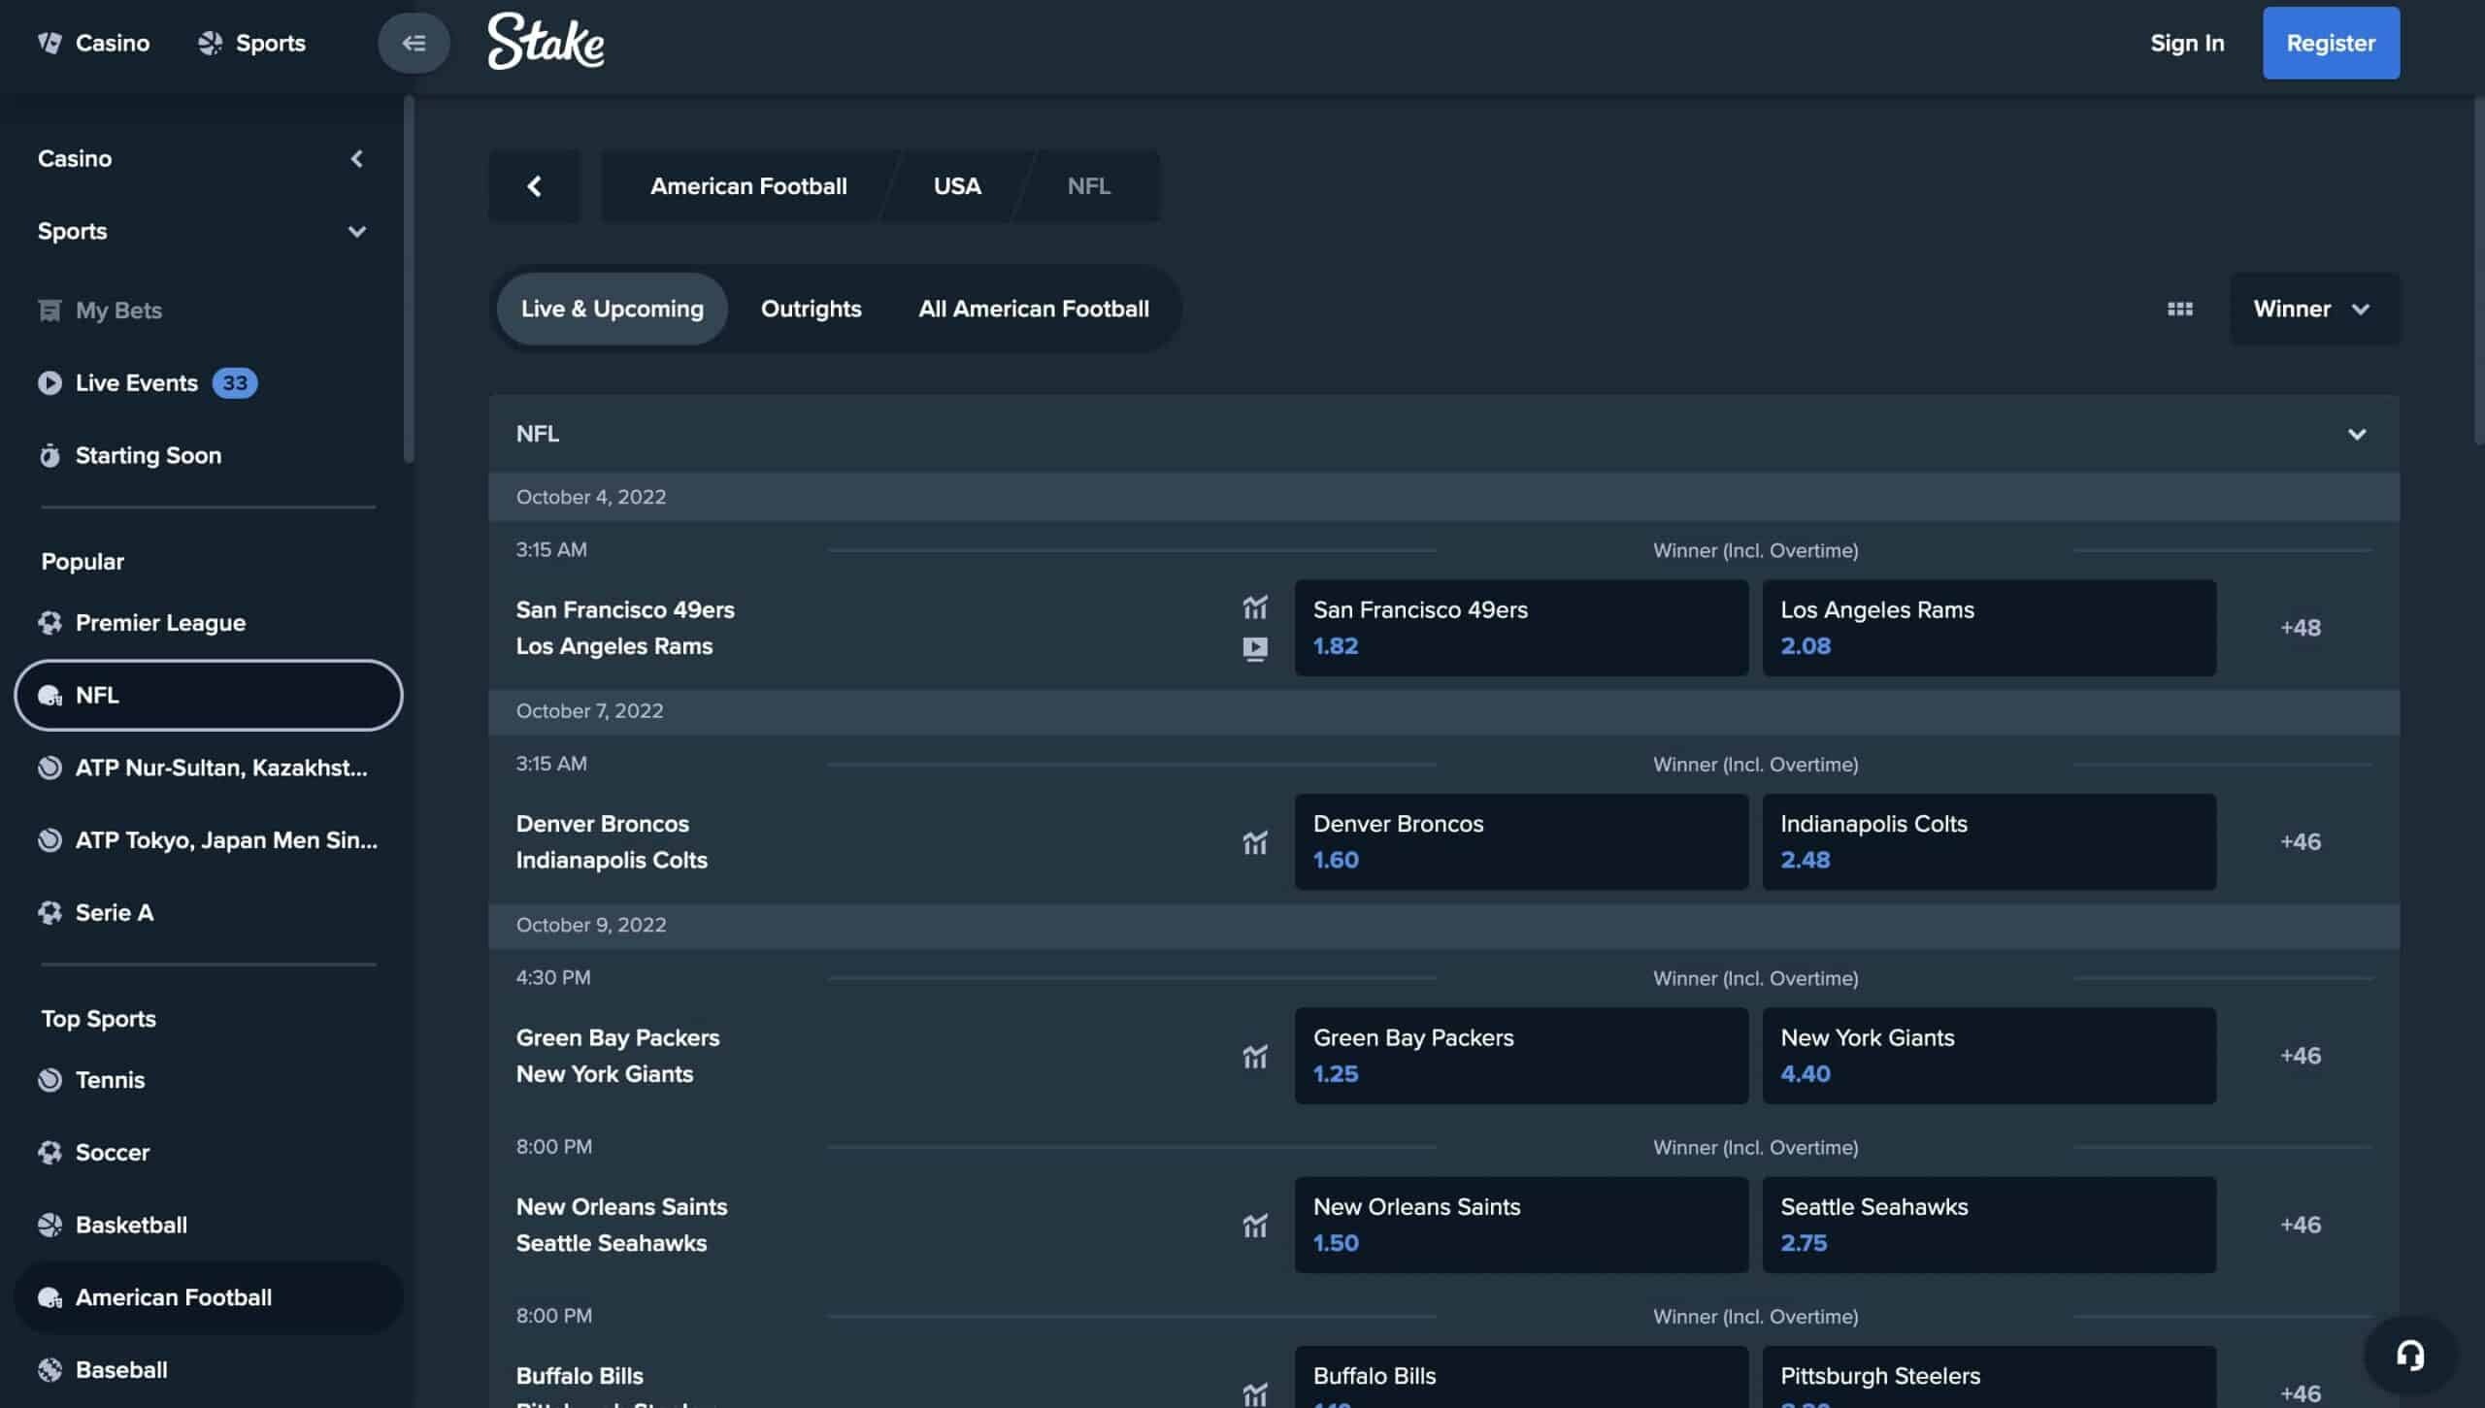Click the Premier League soccer ball icon
This screenshot has width=2485, height=1408.
pos(50,623)
